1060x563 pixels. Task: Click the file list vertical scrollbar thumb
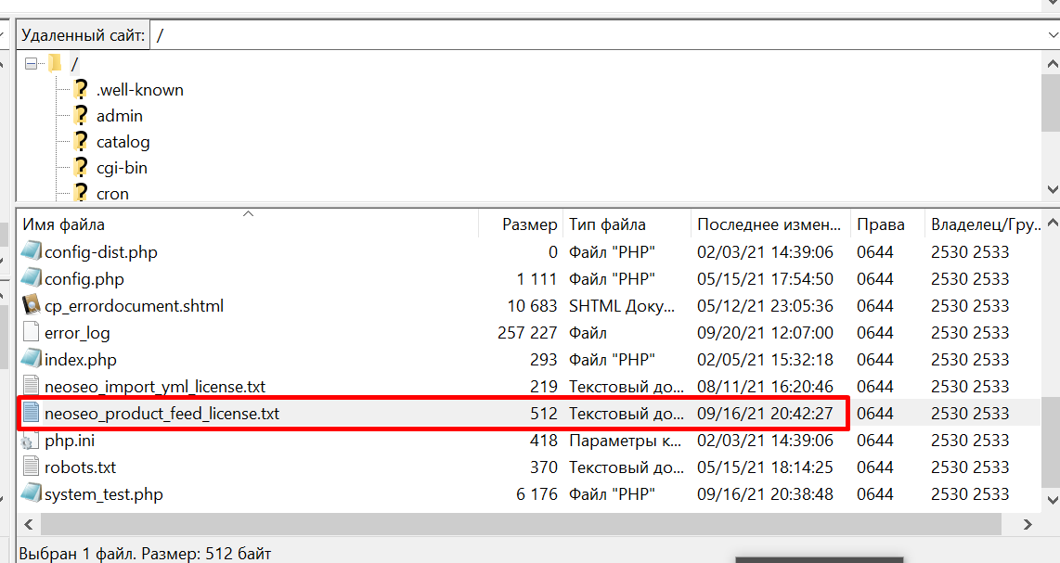coord(1052,442)
